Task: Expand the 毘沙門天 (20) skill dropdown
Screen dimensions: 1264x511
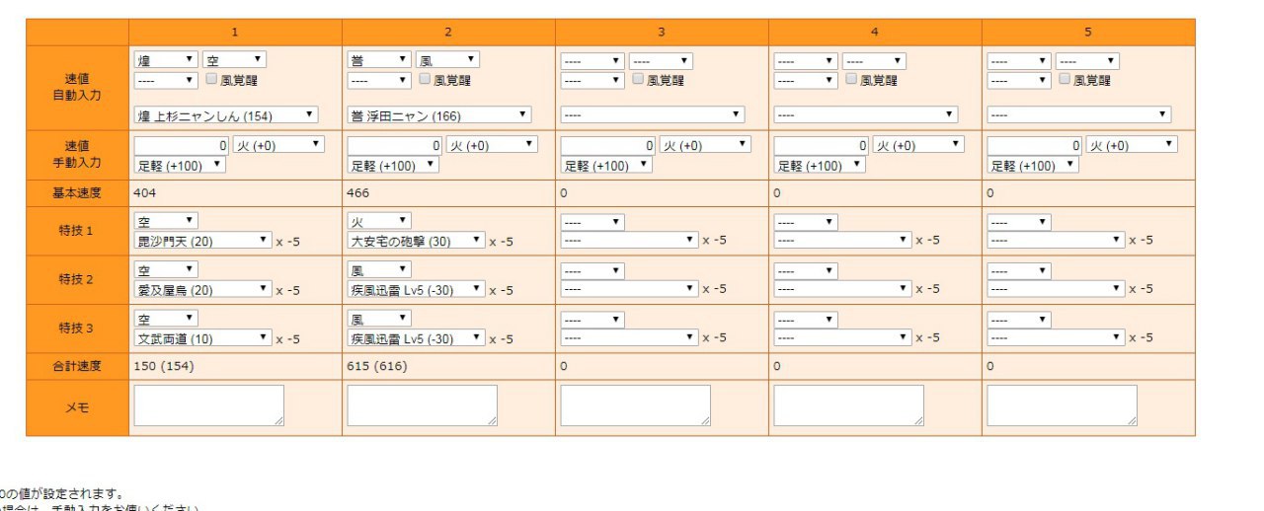Action: click(202, 240)
